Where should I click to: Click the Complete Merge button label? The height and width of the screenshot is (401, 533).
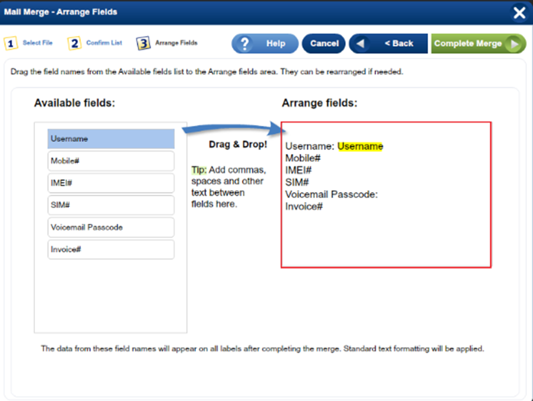coord(468,44)
